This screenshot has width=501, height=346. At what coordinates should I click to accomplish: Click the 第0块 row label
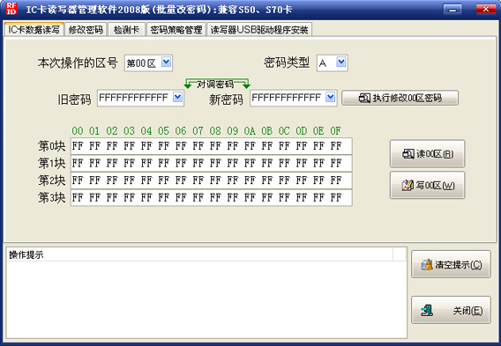(x=52, y=146)
